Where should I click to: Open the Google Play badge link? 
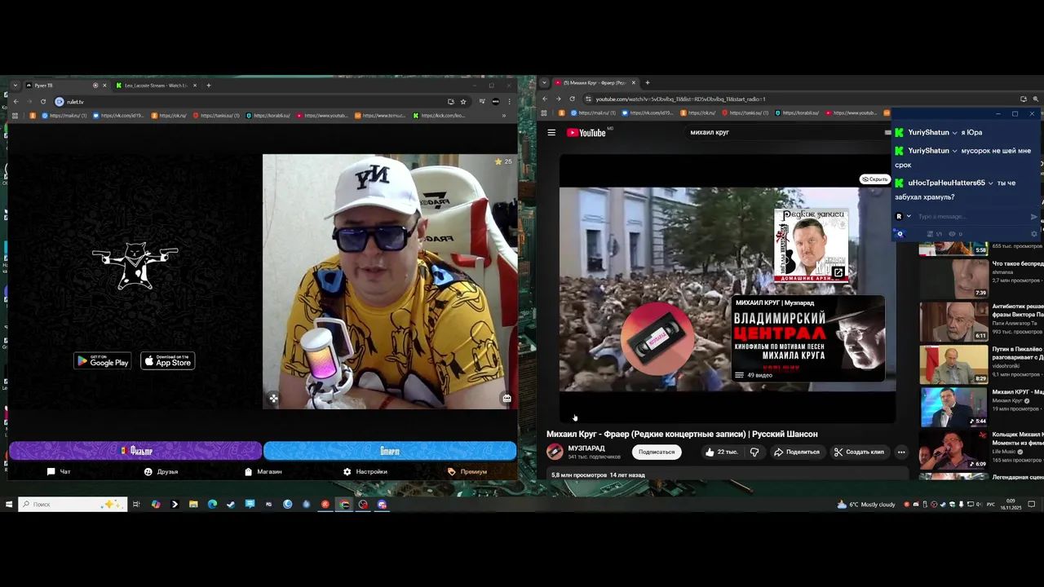pyautogui.click(x=103, y=361)
